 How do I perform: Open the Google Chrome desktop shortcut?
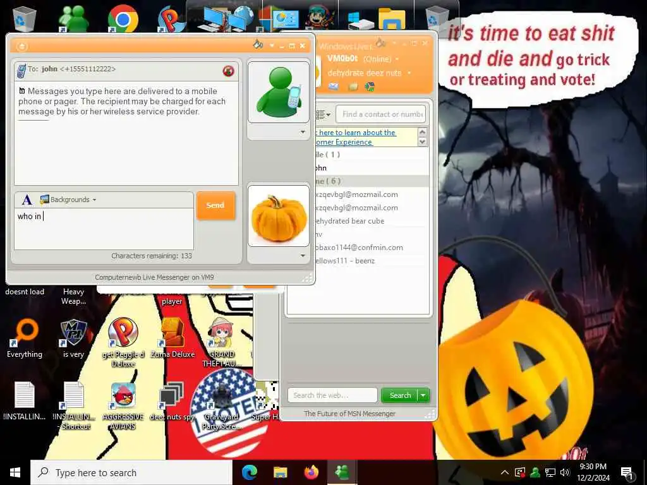pyautogui.click(x=123, y=19)
